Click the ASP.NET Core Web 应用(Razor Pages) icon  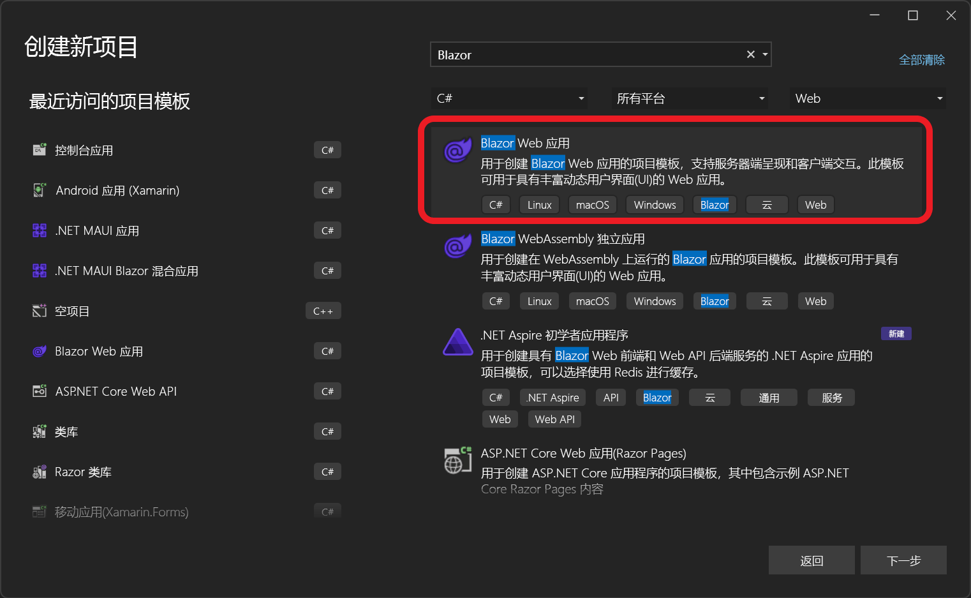coord(457,460)
